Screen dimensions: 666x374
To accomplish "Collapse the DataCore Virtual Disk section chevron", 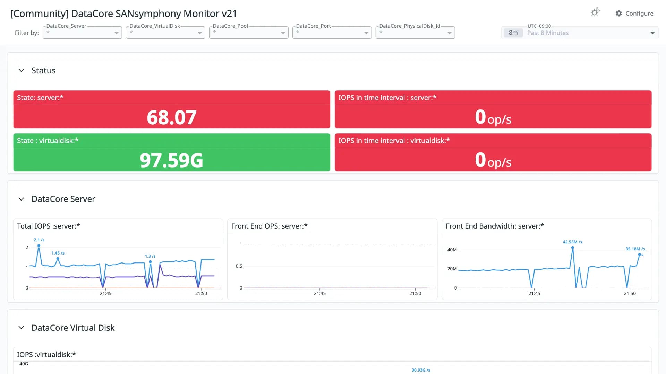I will (x=21, y=328).
